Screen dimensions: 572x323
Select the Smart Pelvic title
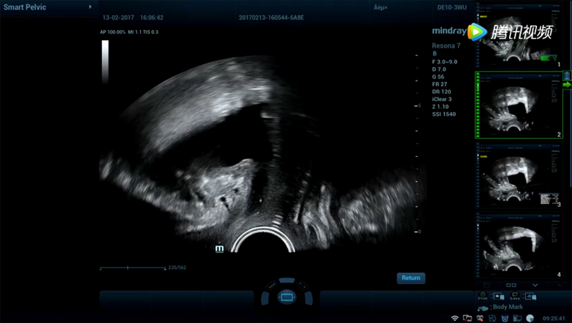pos(25,7)
